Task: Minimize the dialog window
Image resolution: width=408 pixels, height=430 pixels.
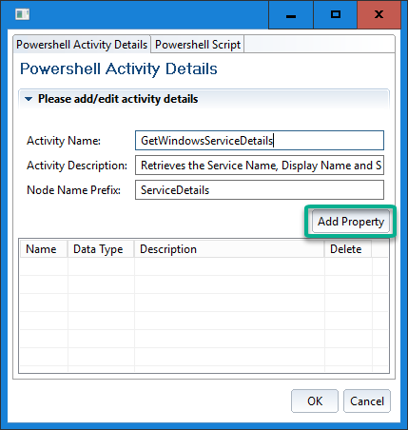Action: [x=291, y=14]
